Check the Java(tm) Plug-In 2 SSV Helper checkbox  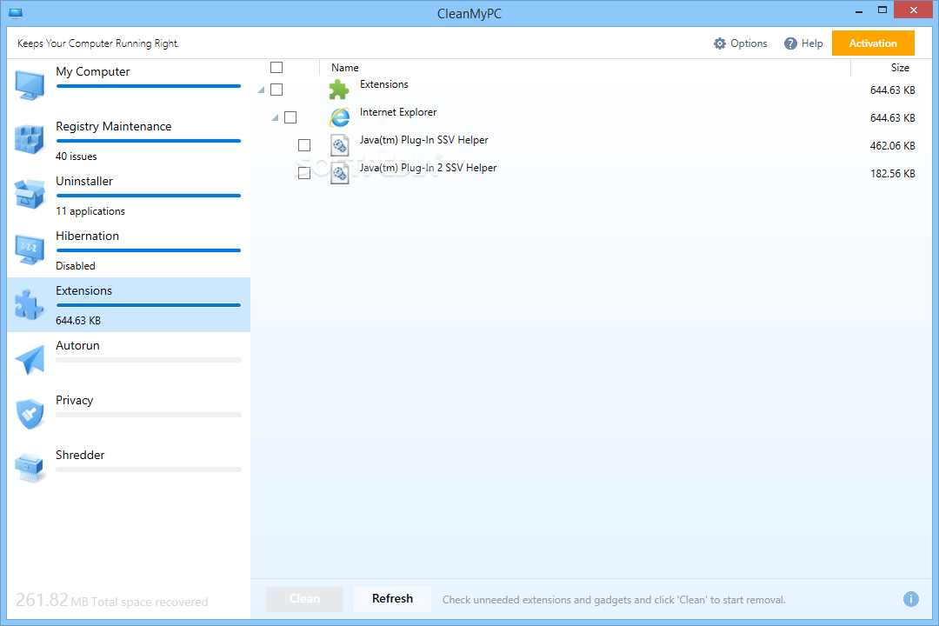click(304, 172)
